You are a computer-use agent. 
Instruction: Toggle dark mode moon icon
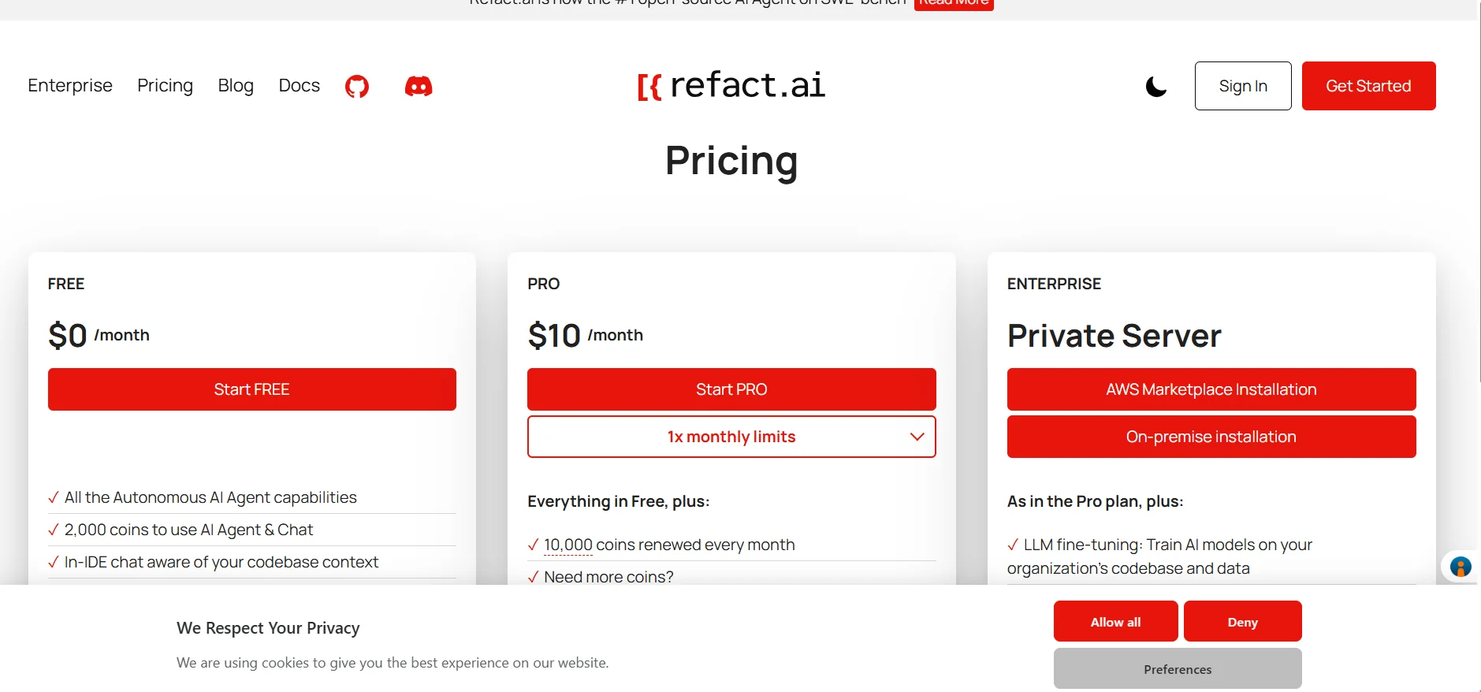click(x=1155, y=86)
